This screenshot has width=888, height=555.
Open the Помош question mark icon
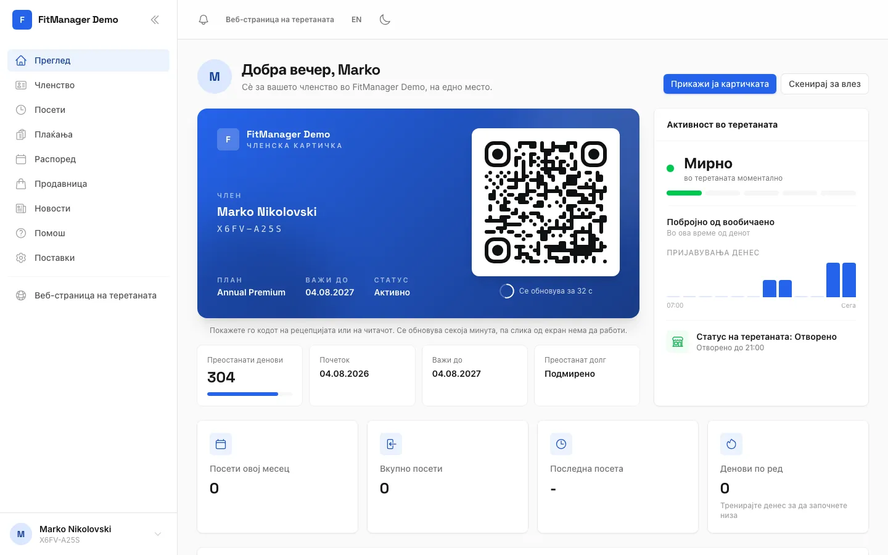(21, 233)
